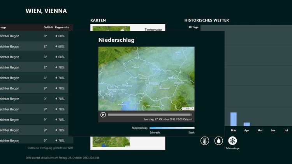Screen dimensions: 292x164
Task: Click the WIEN, VIENNA city title
Action: [46, 11]
